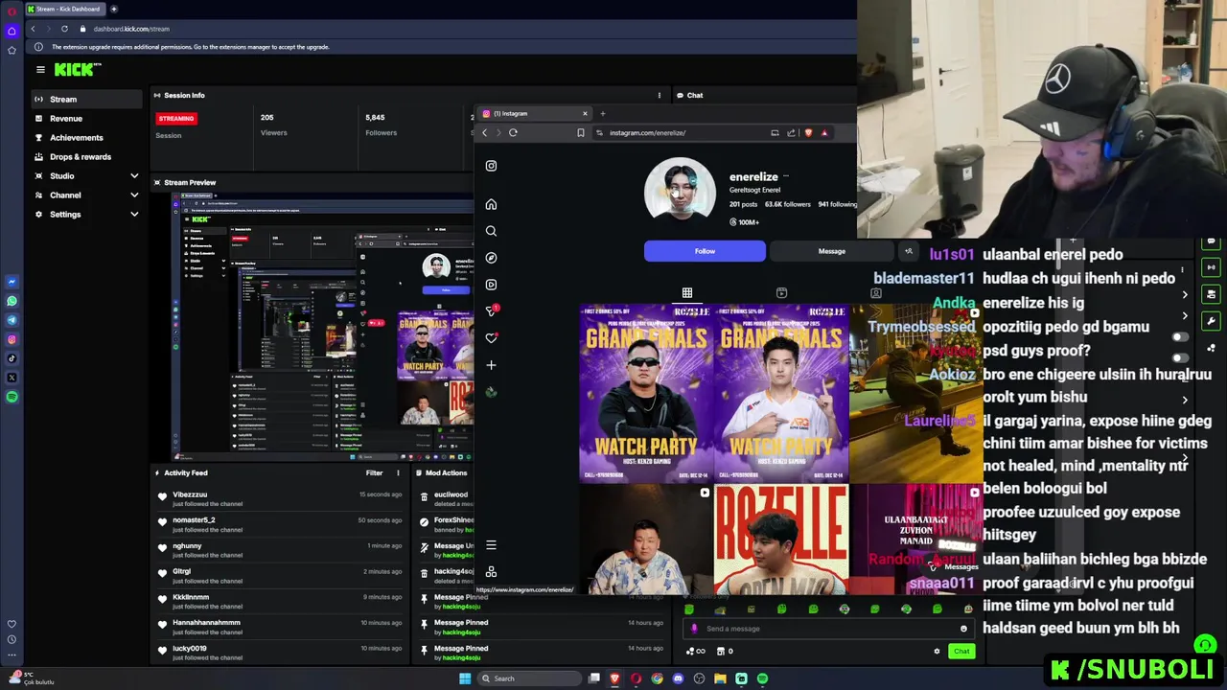Viewport: 1227px width, 690px height.
Task: Open new tab in Instagram window
Action: 603,113
